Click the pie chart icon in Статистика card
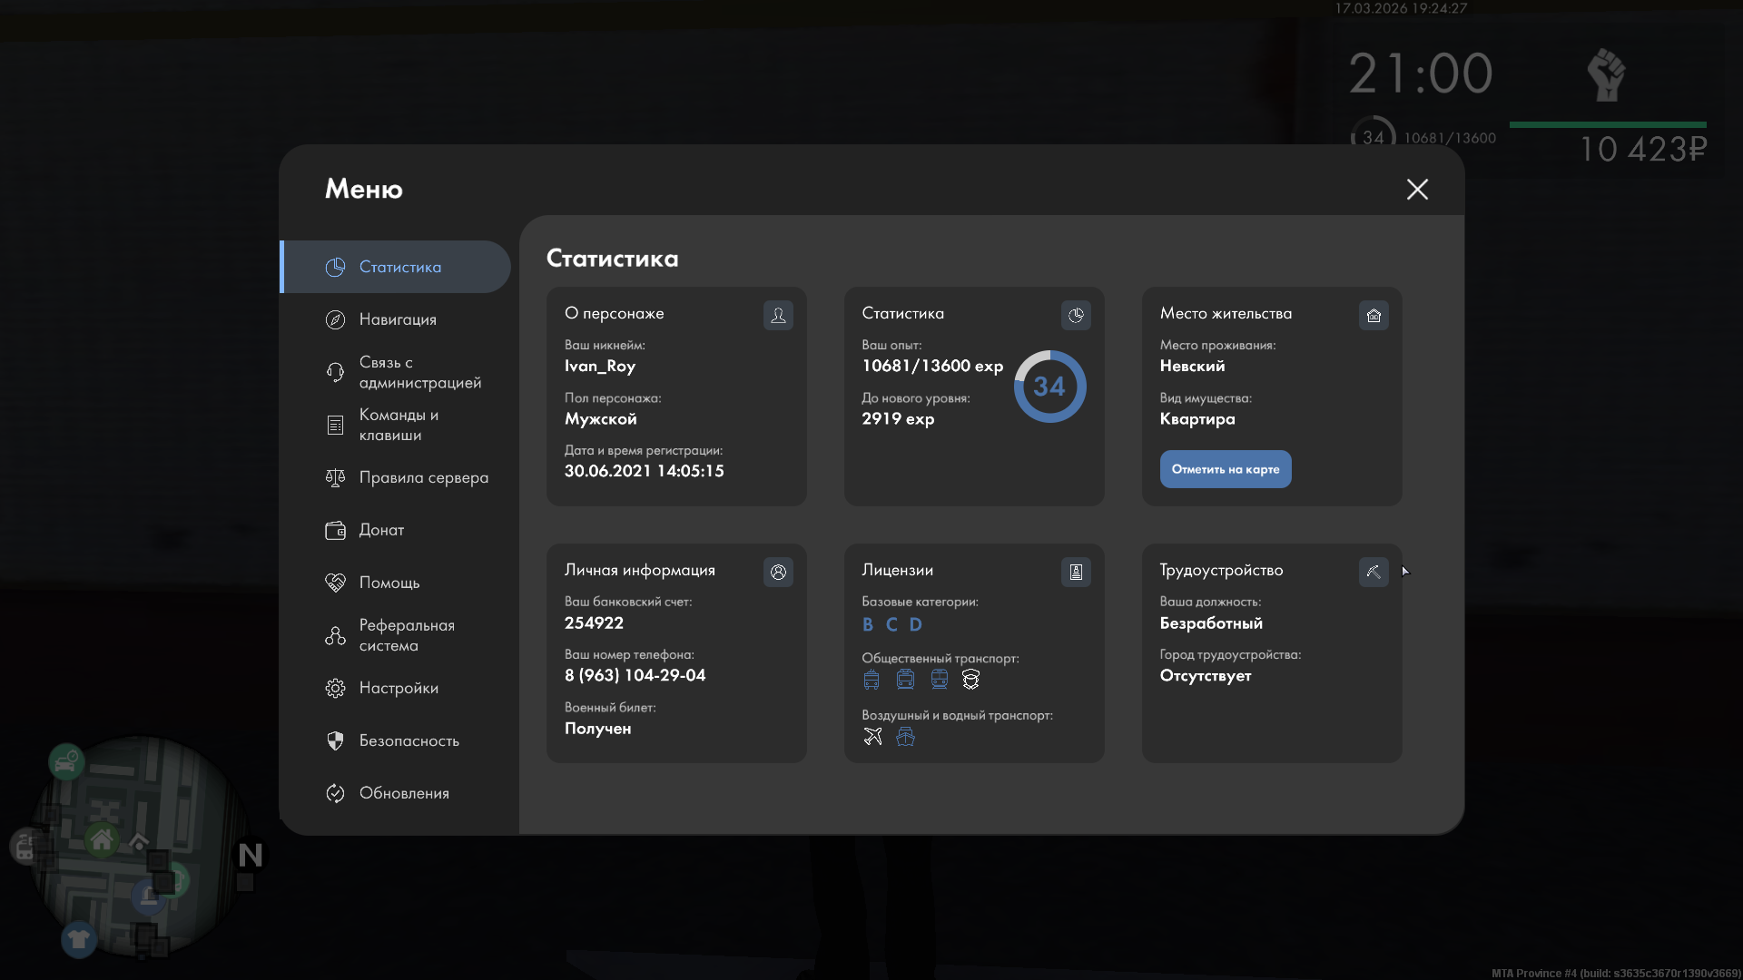1743x980 pixels. (x=1076, y=315)
